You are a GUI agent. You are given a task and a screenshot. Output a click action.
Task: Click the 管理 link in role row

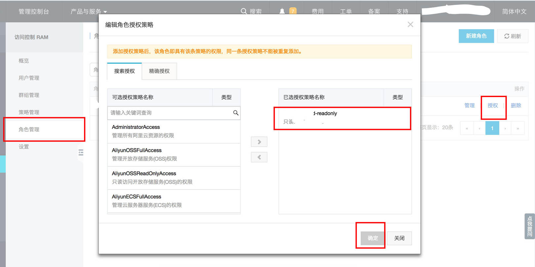click(470, 105)
